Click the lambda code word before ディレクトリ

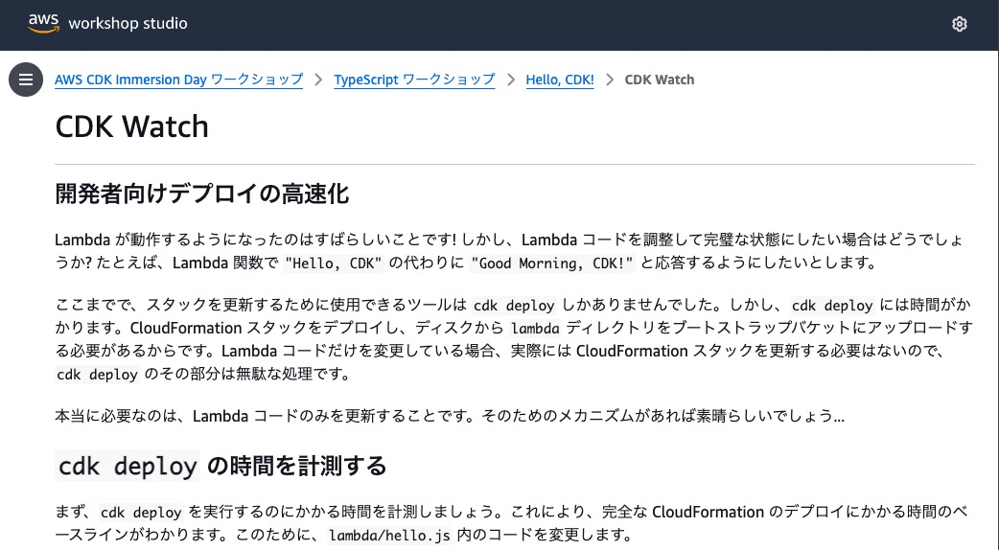[x=535, y=329]
